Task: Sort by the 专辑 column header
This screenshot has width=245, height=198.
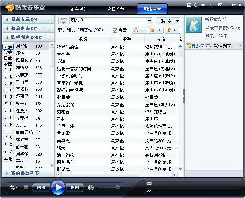Action: (x=161, y=39)
